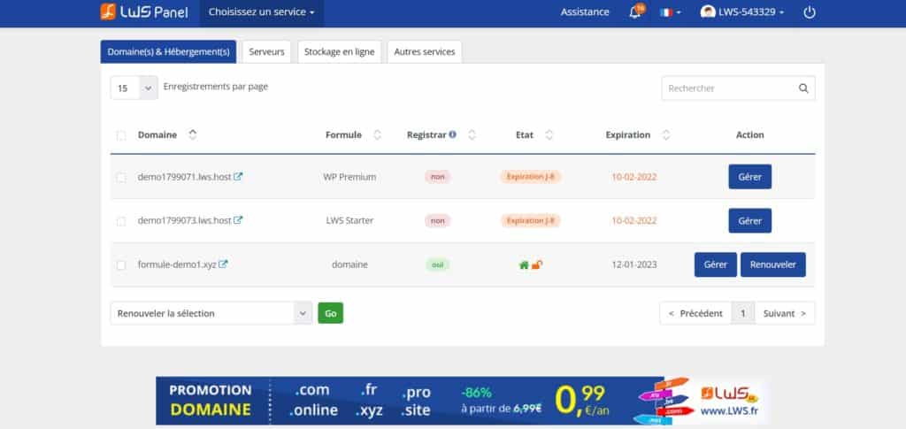Viewport: 906px width, 429px height.
Task: Toggle the select-all checkbox in header
Action: (x=121, y=135)
